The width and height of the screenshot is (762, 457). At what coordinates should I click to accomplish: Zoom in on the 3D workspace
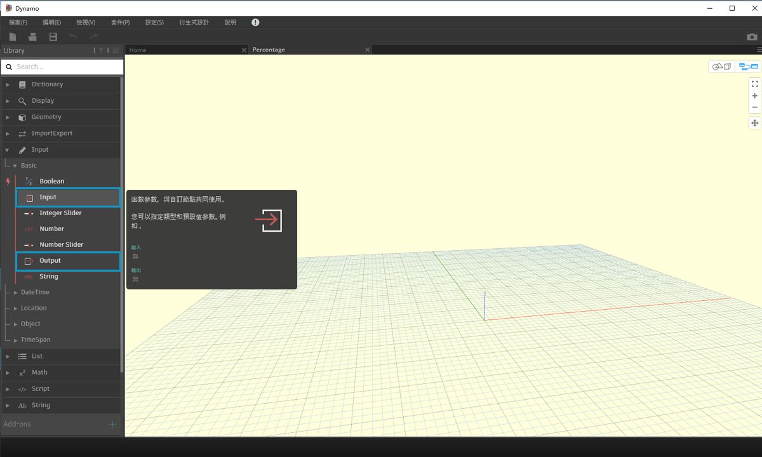(x=754, y=96)
